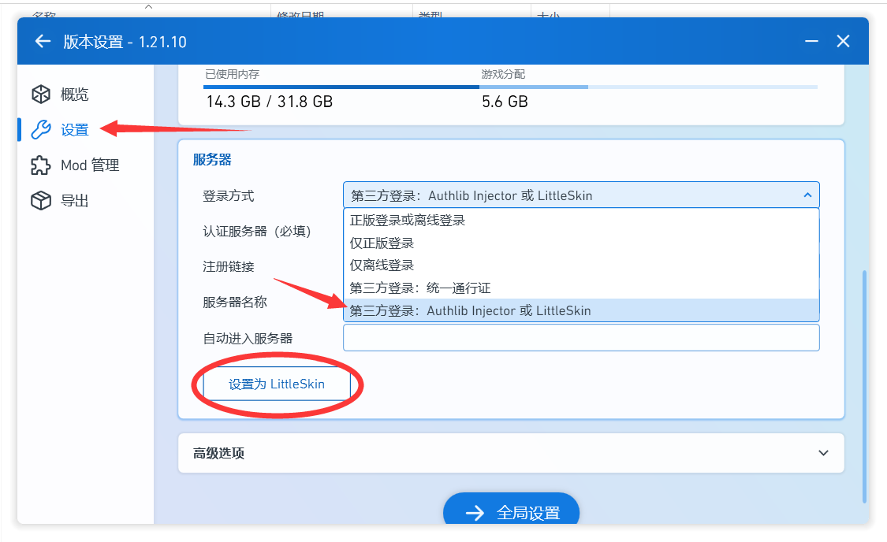Viewport: 887px width, 542px height.
Task: Open the 概览 tab in sidebar
Action: (75, 95)
